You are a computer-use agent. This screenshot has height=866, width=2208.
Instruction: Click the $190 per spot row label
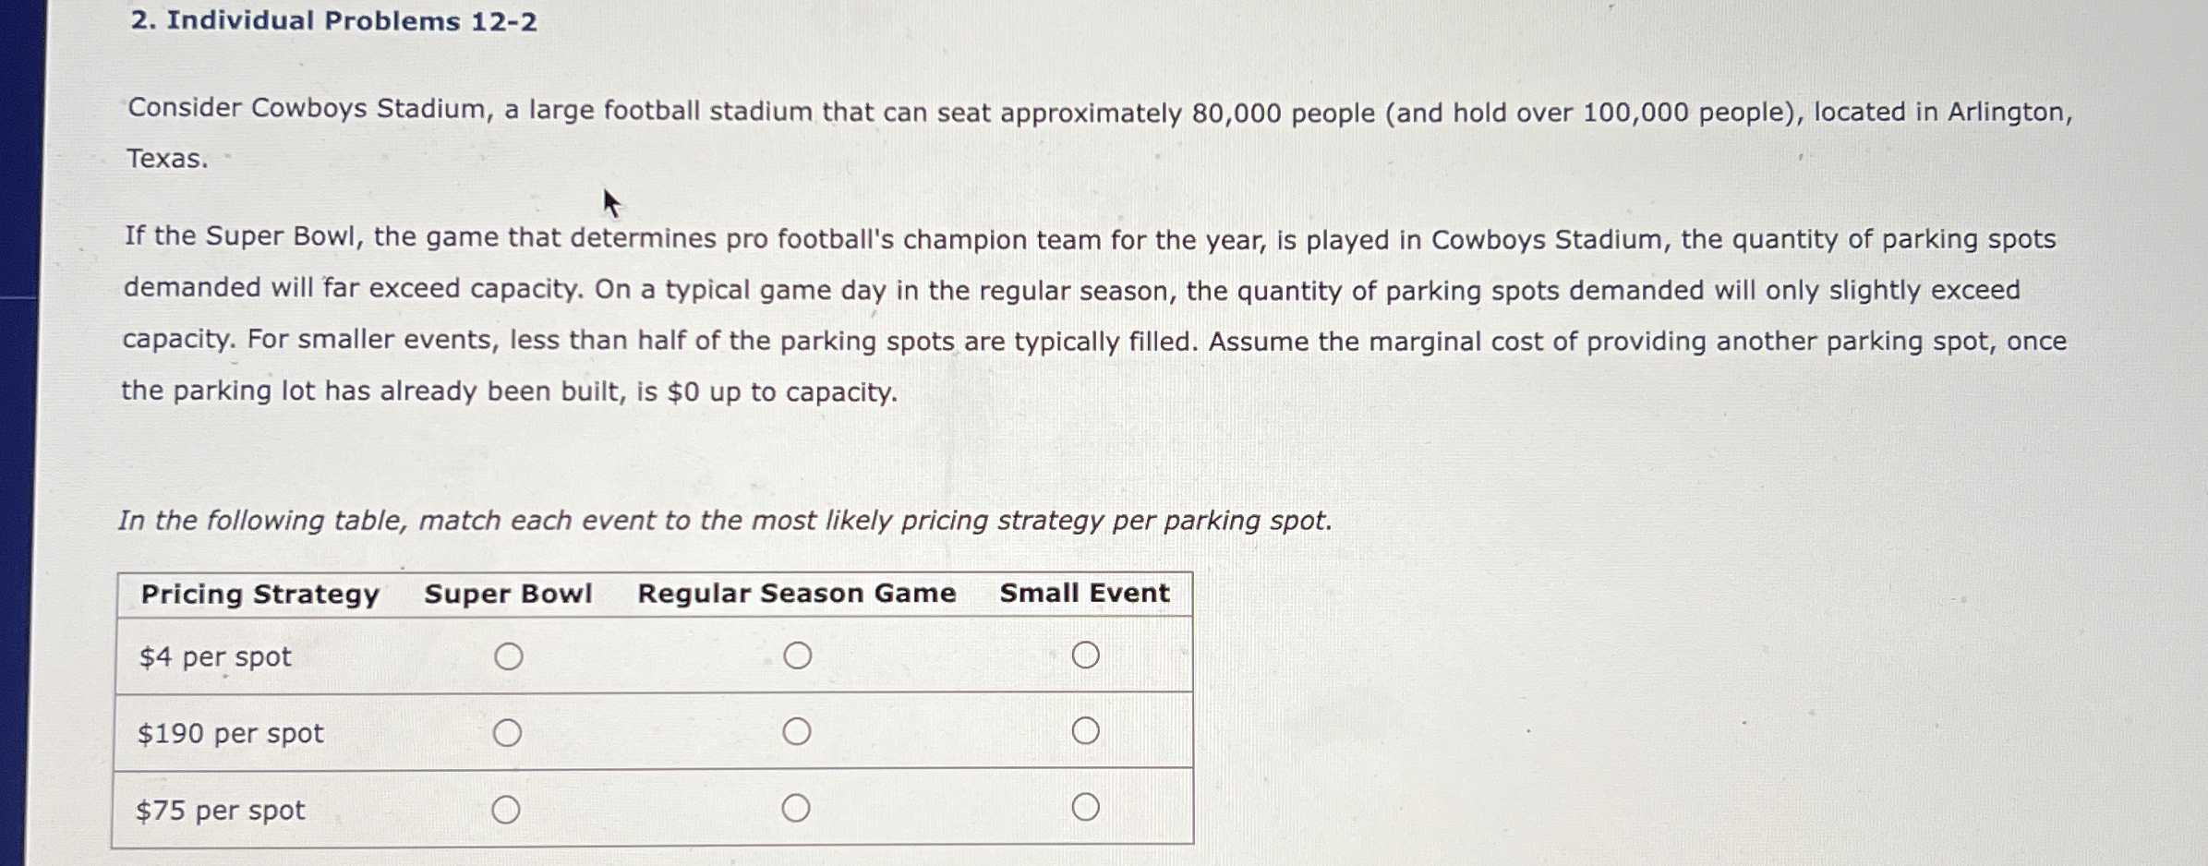tap(230, 733)
